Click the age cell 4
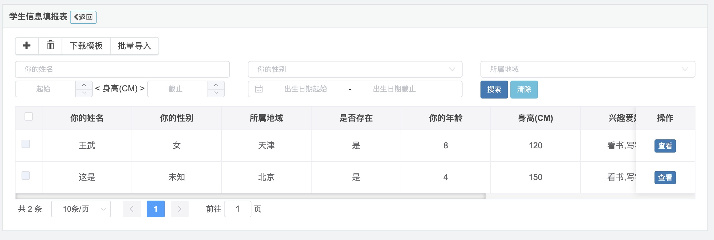Viewport: 714px width, 240px height. pyautogui.click(x=446, y=177)
